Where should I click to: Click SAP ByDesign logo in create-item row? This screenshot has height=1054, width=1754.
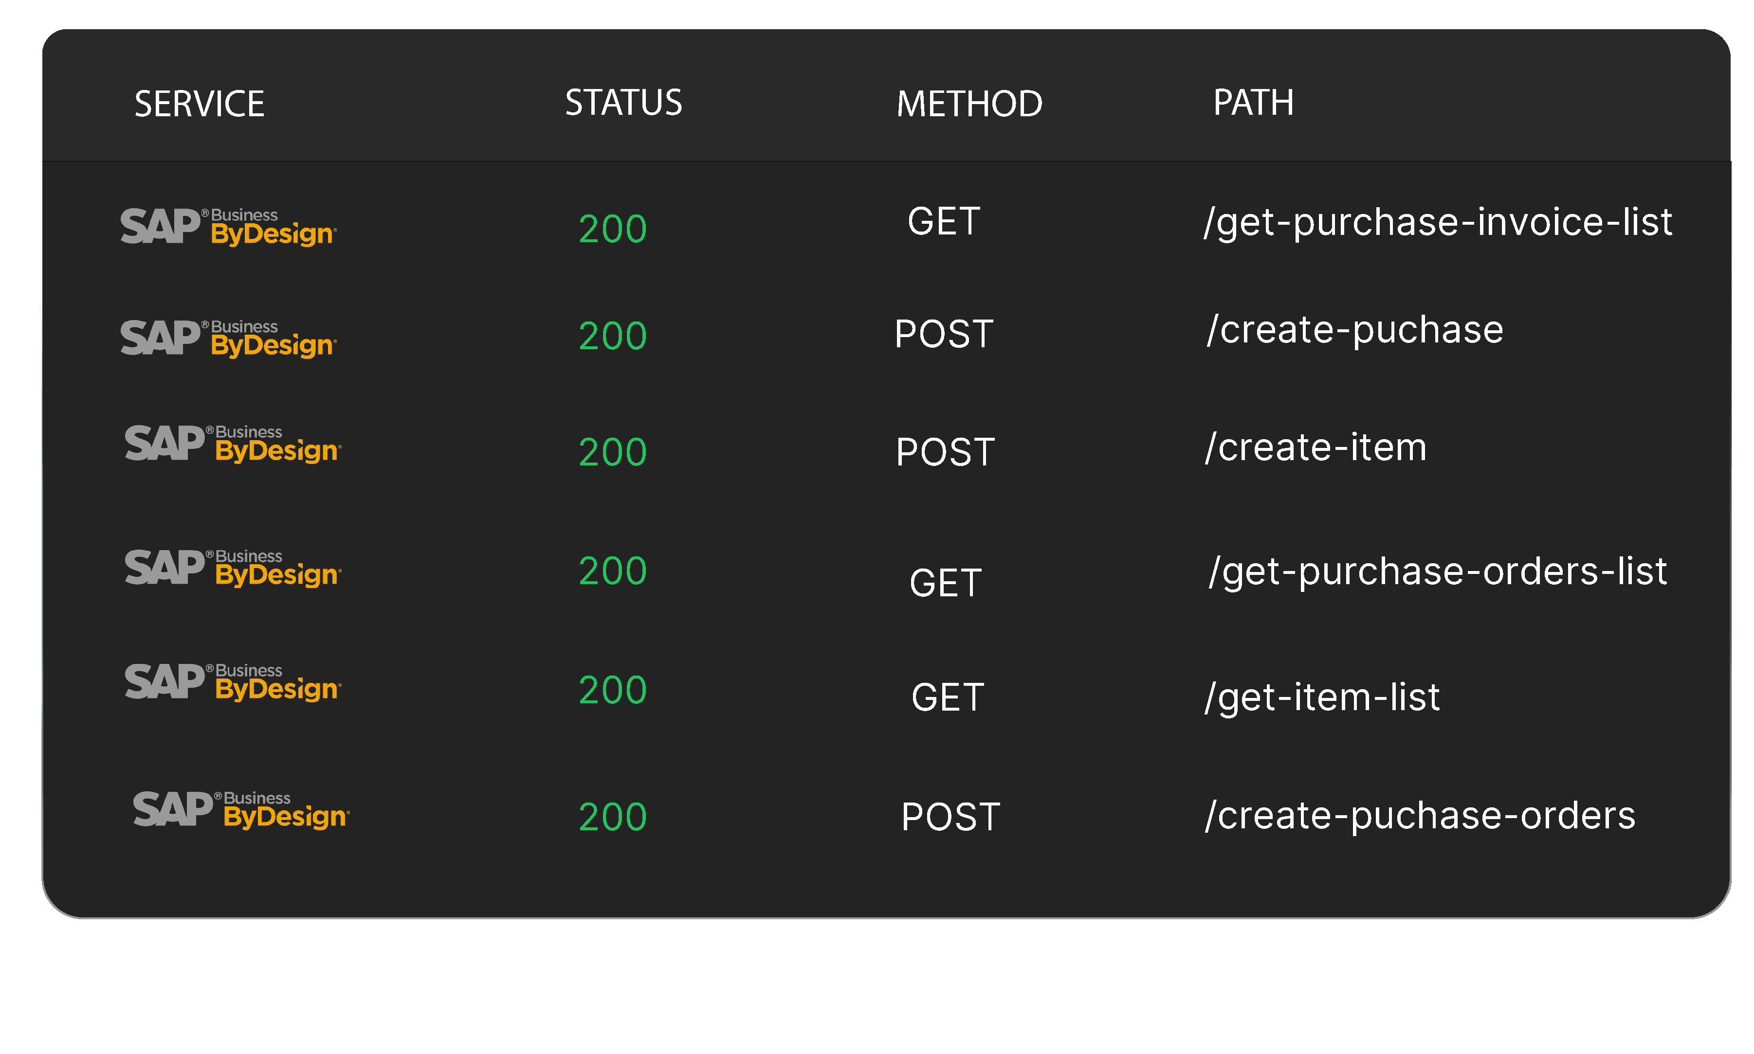pyautogui.click(x=233, y=443)
